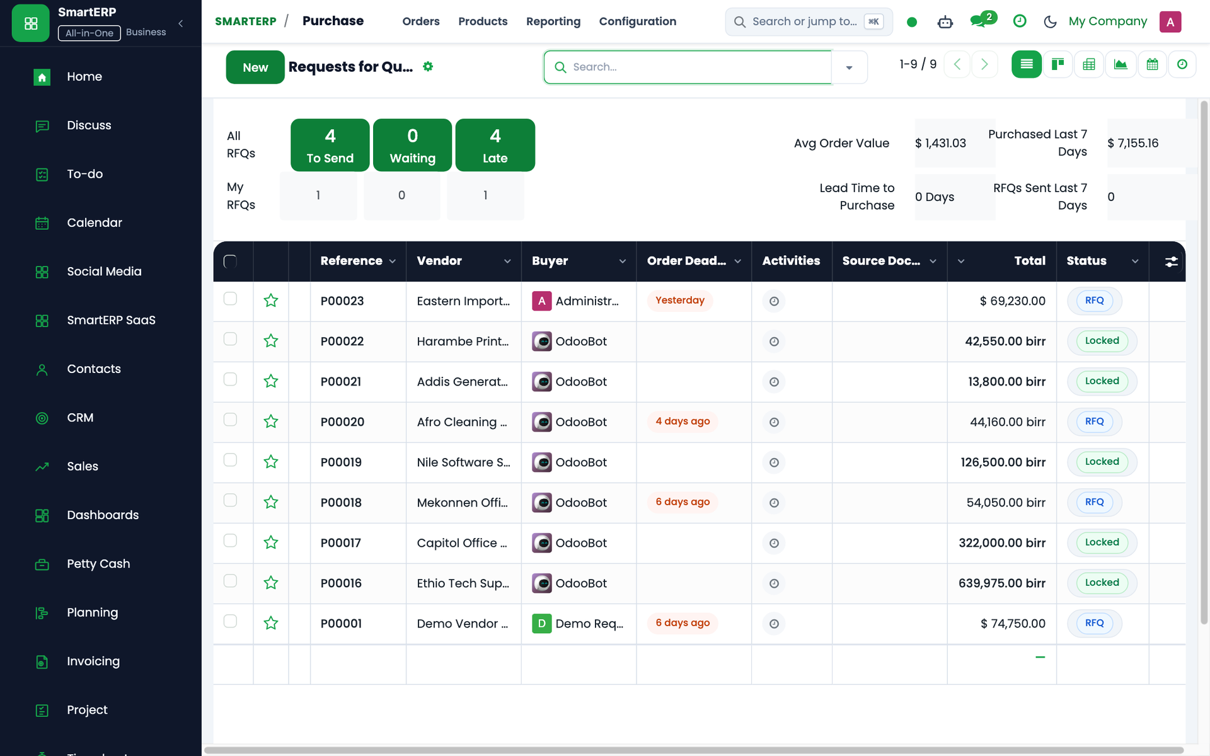Click the horizontal scrollbar at the bottom
The image size is (1210, 756).
pyautogui.click(x=693, y=750)
